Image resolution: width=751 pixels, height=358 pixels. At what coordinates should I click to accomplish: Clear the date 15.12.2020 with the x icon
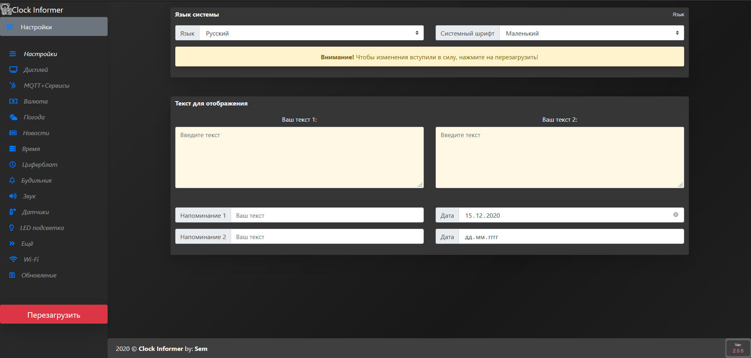pyautogui.click(x=675, y=215)
